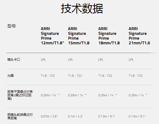Select the ARRI Signature Prime 21mm/T1.8 header
This screenshot has width=159, height=124.
tap(139, 36)
